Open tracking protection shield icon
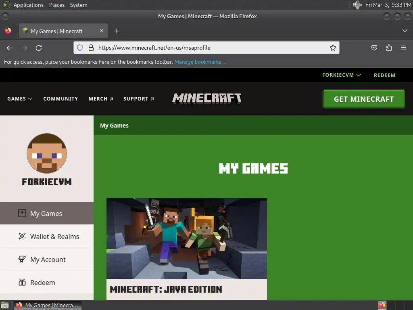The image size is (413, 310). tap(80, 48)
